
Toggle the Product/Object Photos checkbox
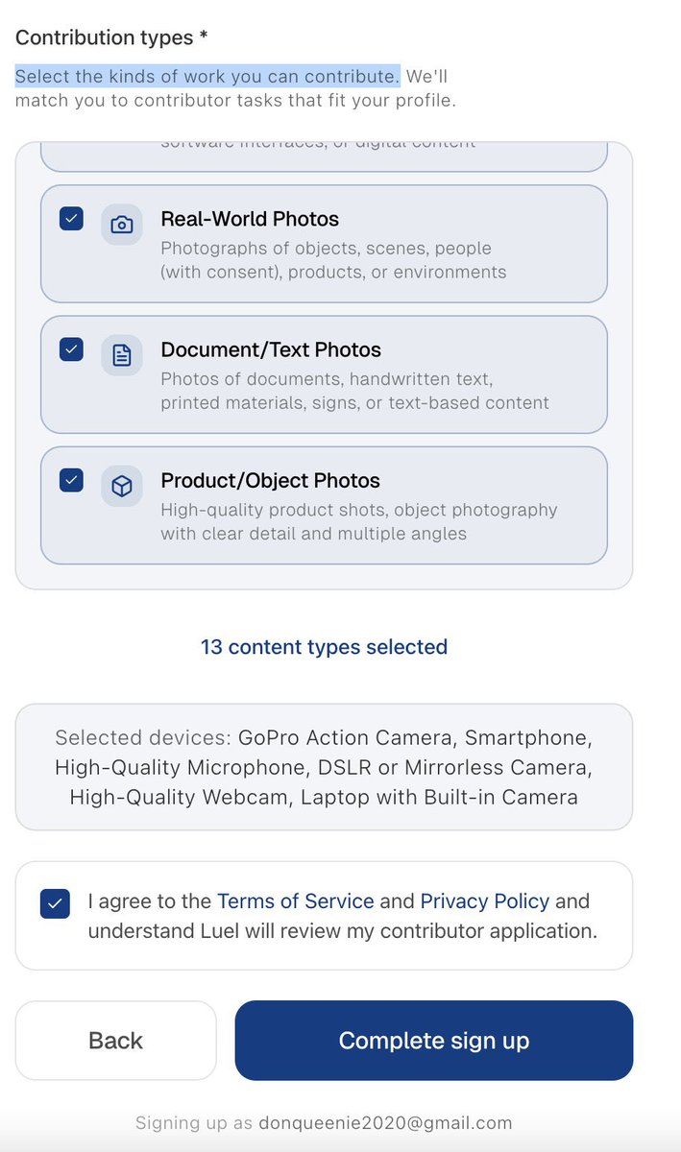coord(71,479)
